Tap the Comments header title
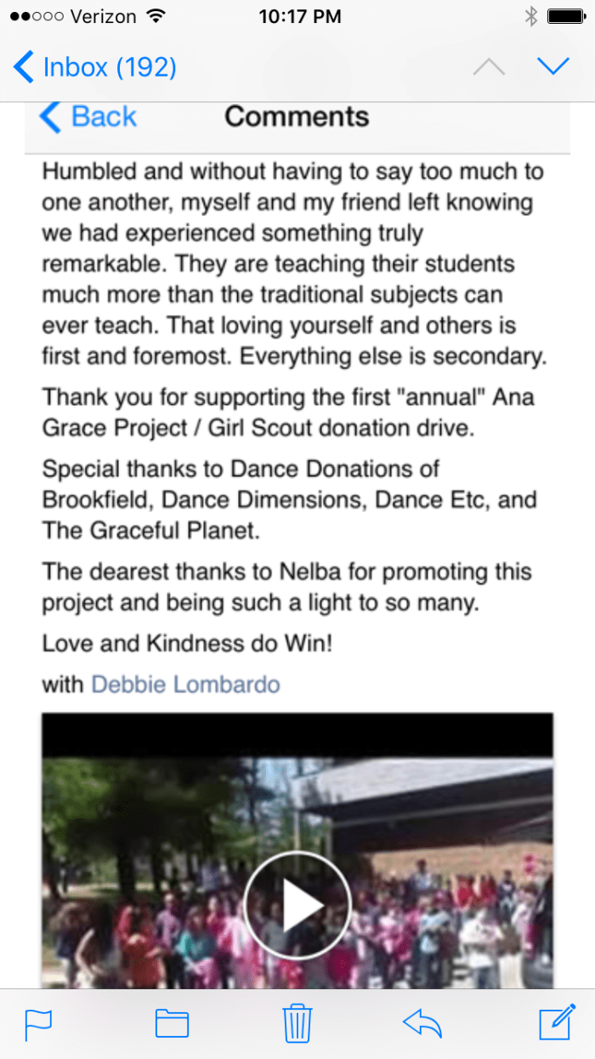This screenshot has width=595, height=1059. pos(297,117)
